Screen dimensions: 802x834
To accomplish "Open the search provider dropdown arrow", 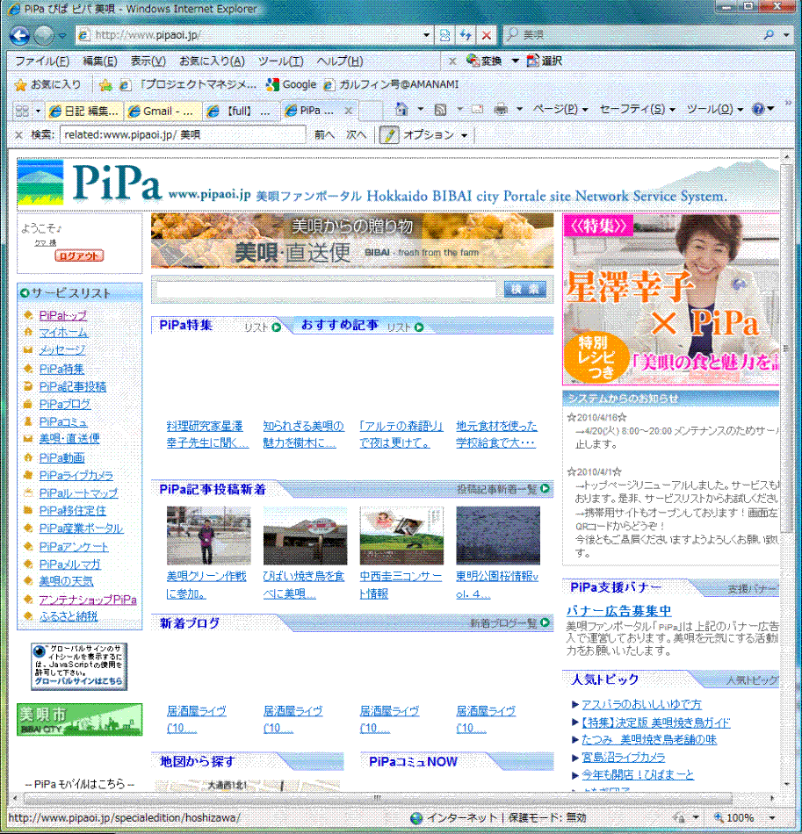I will tap(786, 34).
